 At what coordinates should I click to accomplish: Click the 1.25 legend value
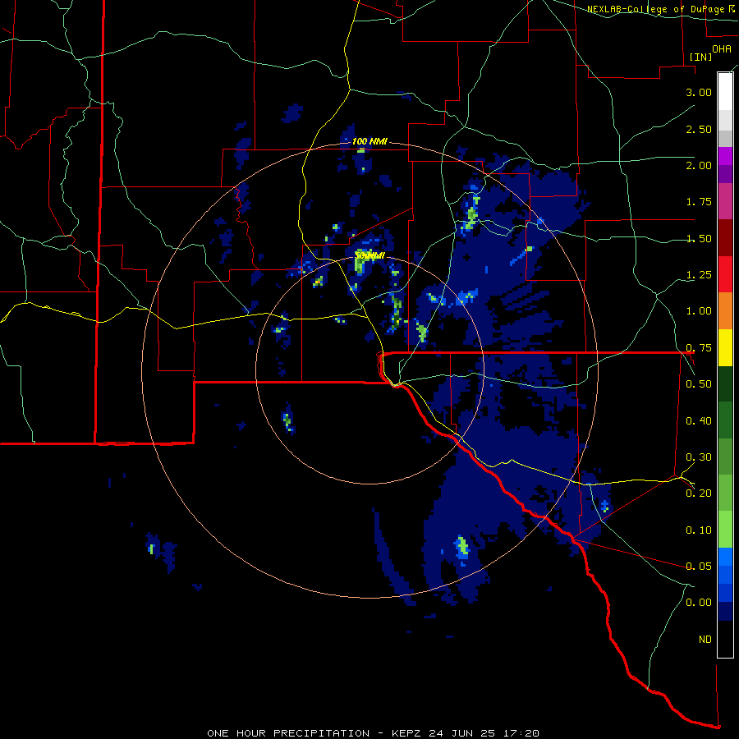point(699,275)
